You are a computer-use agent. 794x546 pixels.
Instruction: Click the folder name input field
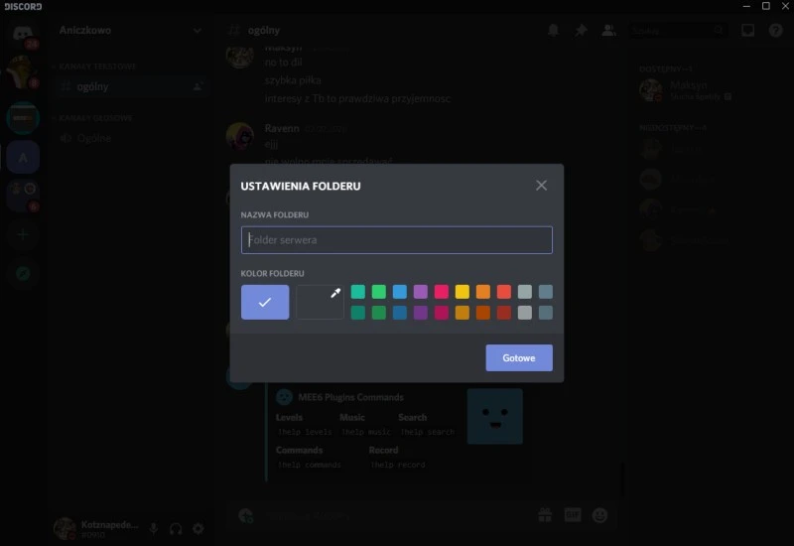[x=396, y=239]
